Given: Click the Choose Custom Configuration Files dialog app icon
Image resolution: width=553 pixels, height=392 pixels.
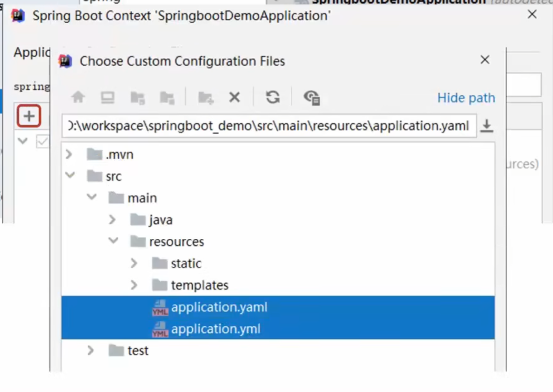Looking at the screenshot, I should [65, 61].
